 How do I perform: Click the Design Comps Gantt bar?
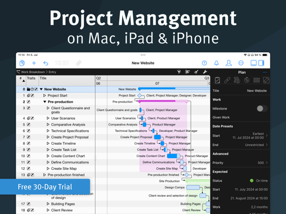pyautogui.click(x=193, y=187)
